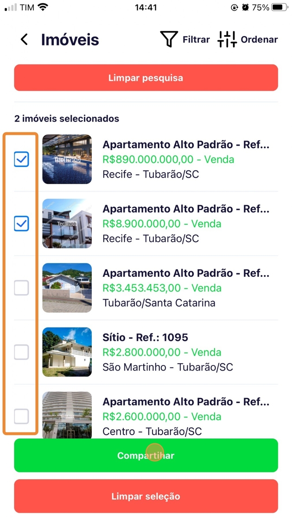Tap the R$8.900.000,00 - Venda price
The height and width of the screenshot is (520, 292).
click(x=168, y=224)
